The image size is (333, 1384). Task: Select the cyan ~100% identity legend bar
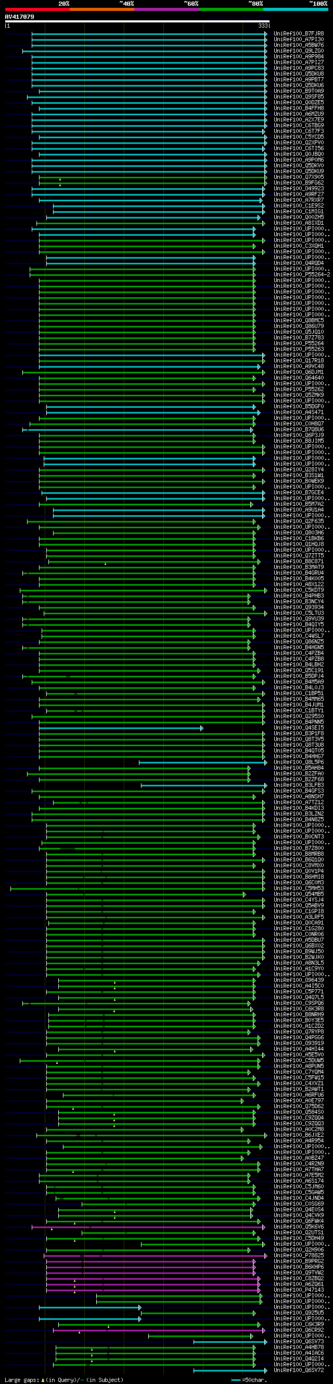pos(296,9)
